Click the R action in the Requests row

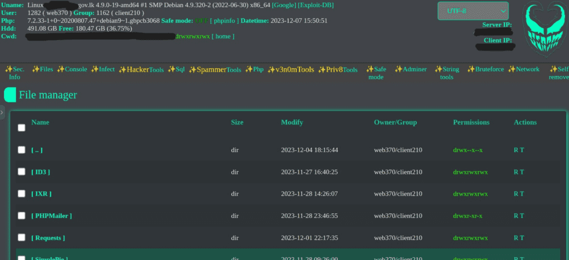516,238
